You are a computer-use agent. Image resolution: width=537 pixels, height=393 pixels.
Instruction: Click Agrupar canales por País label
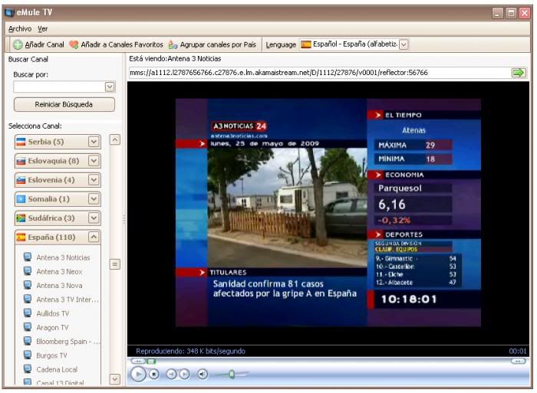tap(218, 44)
